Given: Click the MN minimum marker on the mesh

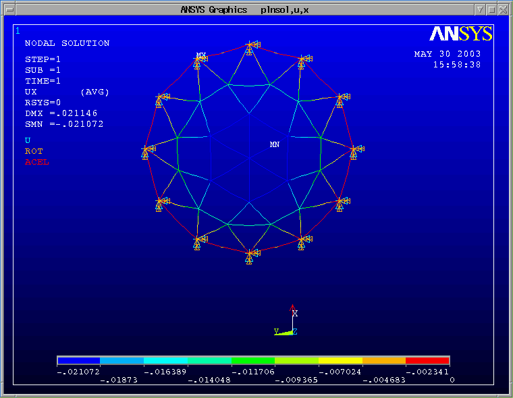Looking at the screenshot, I should point(275,144).
